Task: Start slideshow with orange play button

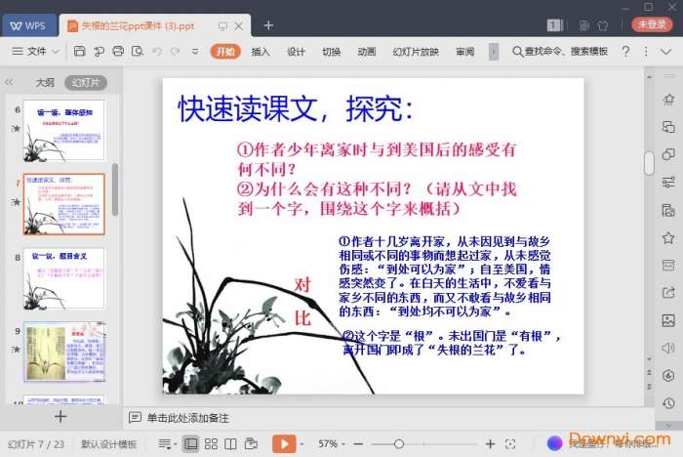Action: 284,444
